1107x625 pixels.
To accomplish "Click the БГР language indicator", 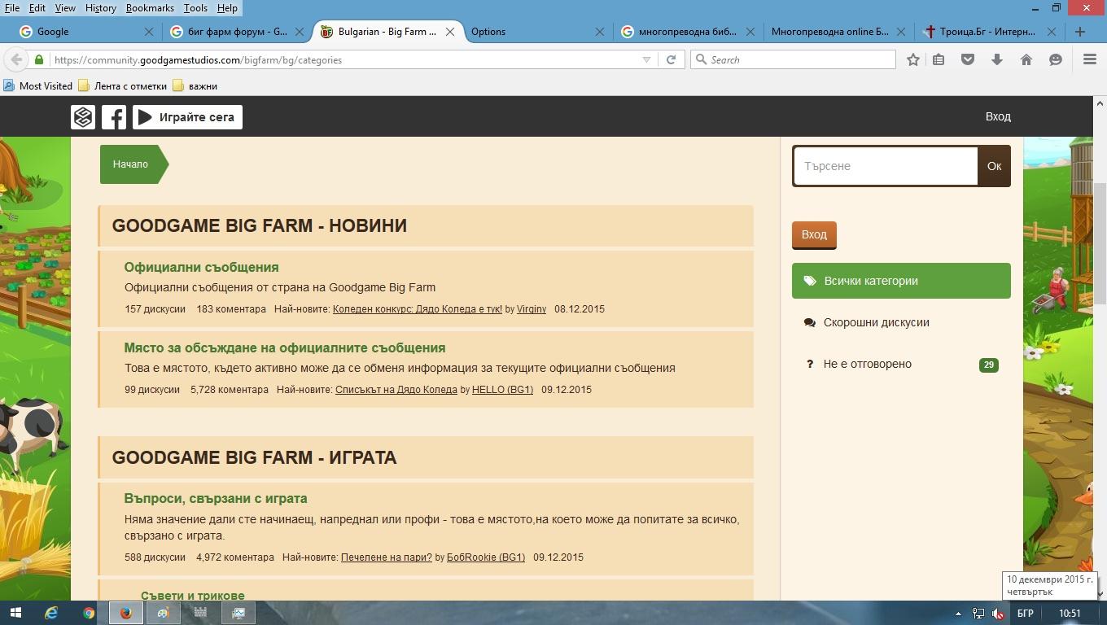I will click(1025, 613).
